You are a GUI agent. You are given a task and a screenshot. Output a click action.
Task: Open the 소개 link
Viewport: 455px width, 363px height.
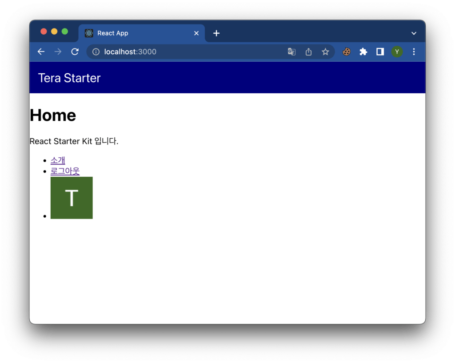coord(58,160)
